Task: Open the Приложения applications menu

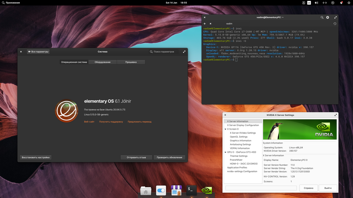Action: pos(11,3)
